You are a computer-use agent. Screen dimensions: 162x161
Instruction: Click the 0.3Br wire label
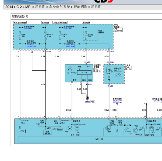point(57,56)
